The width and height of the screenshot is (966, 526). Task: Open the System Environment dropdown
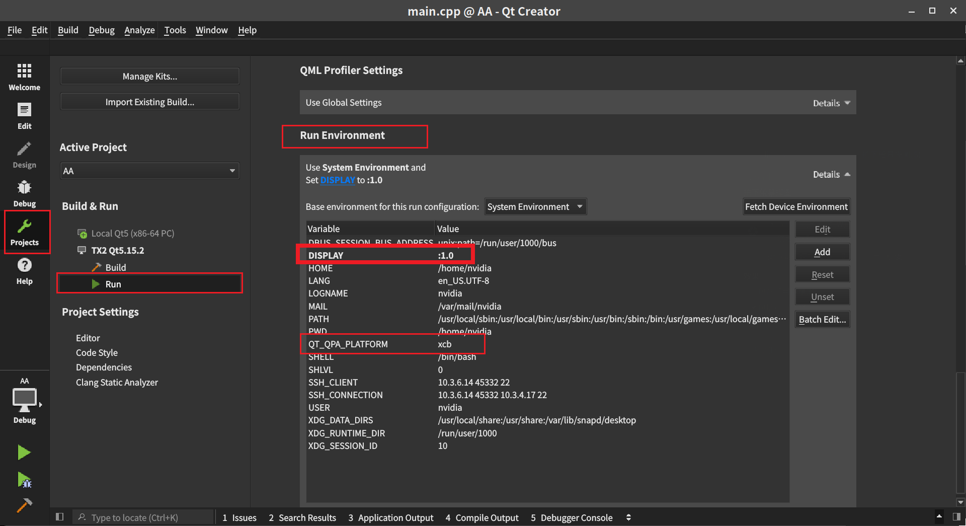click(535, 206)
